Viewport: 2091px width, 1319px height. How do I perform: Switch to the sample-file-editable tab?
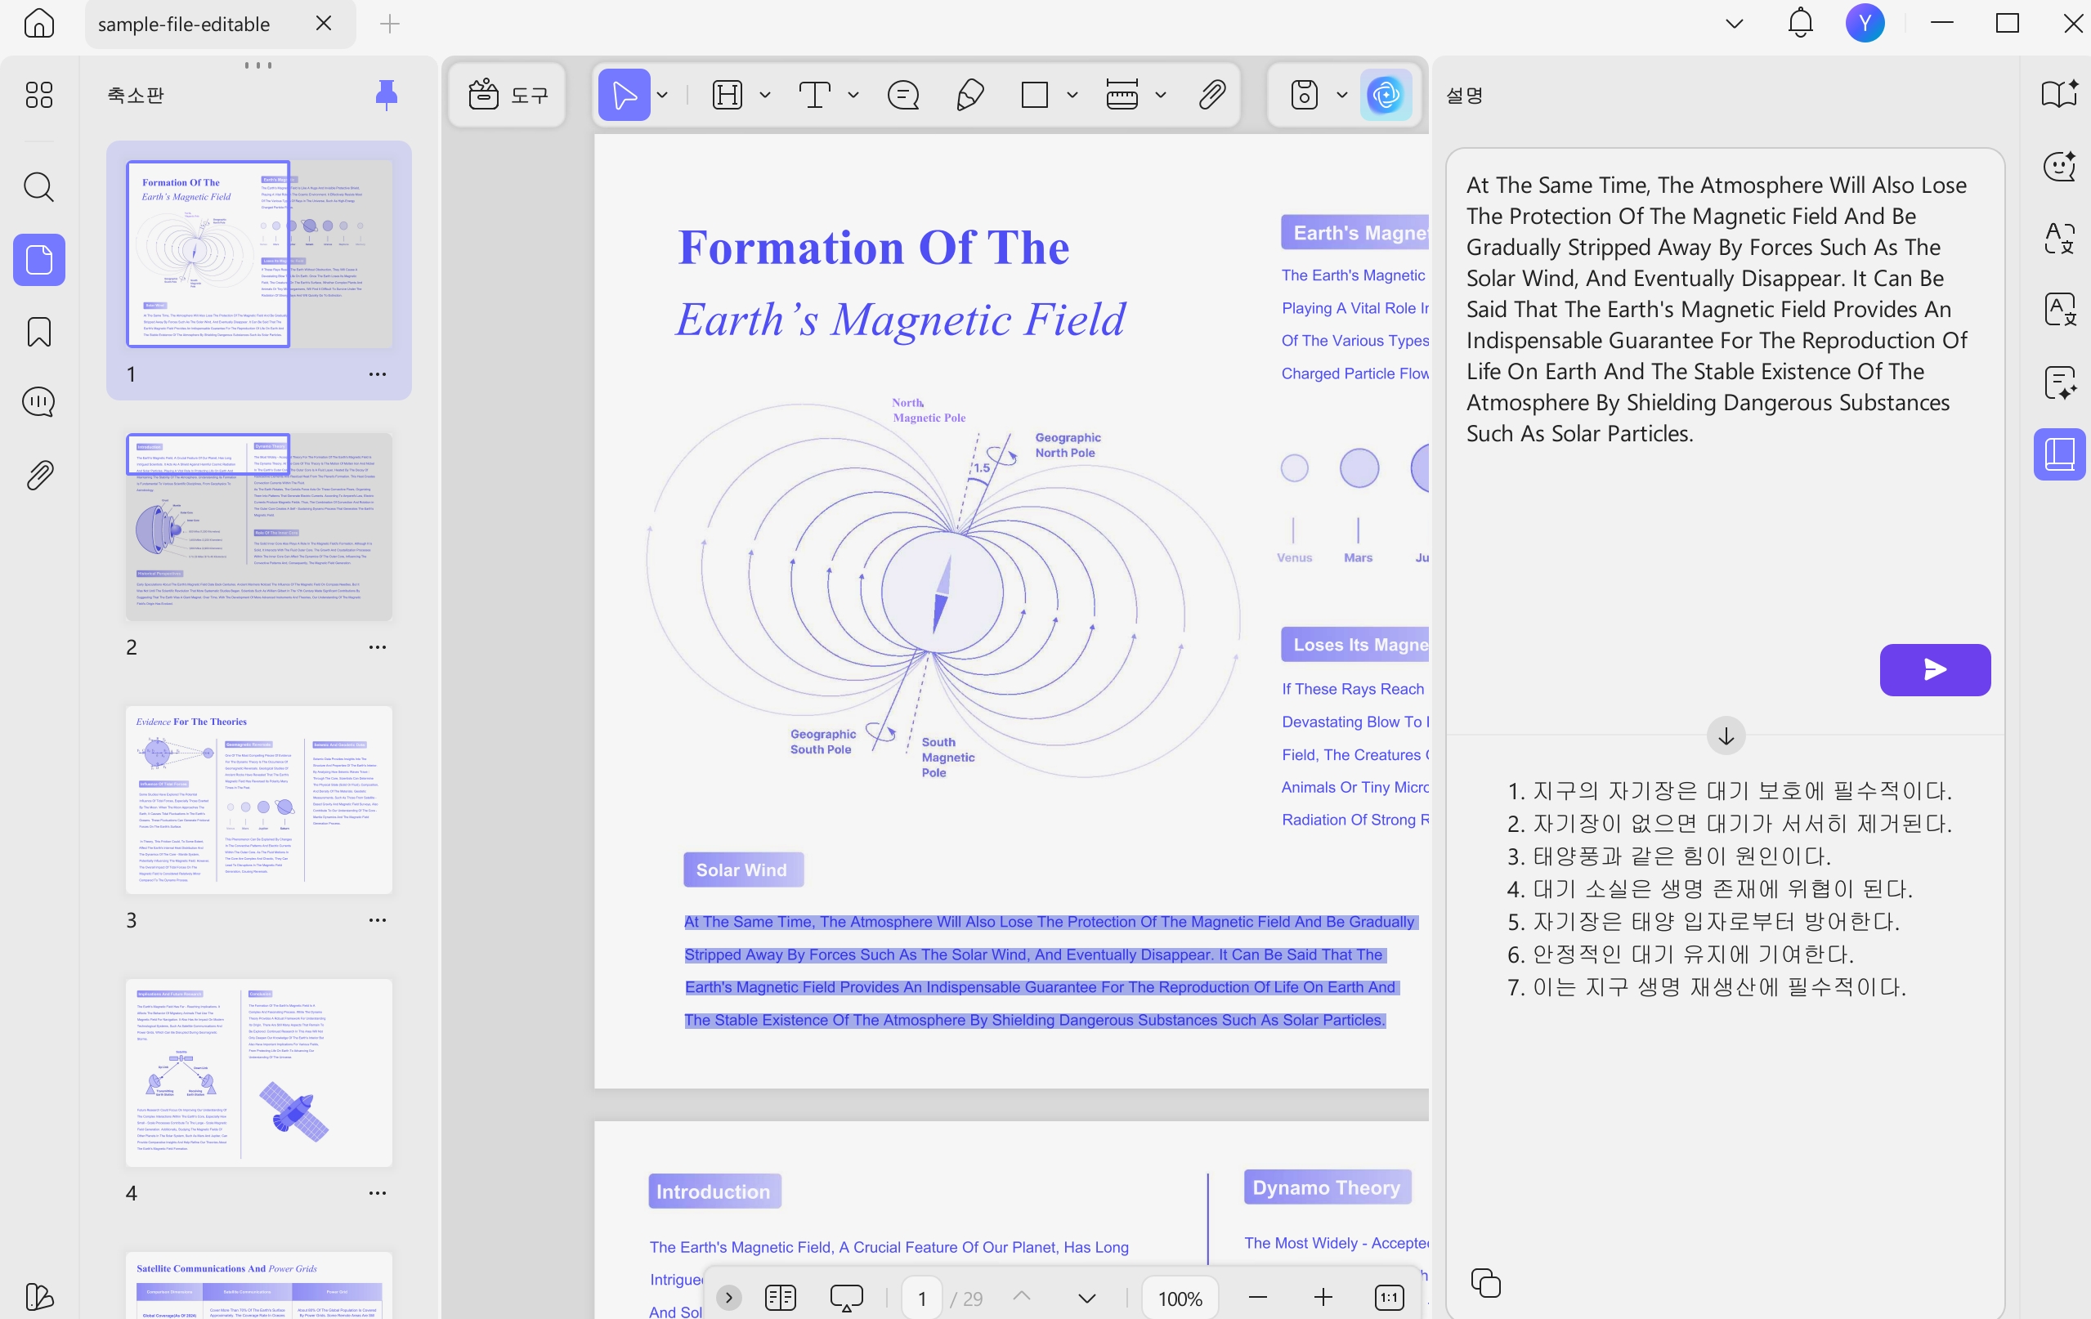184,25
